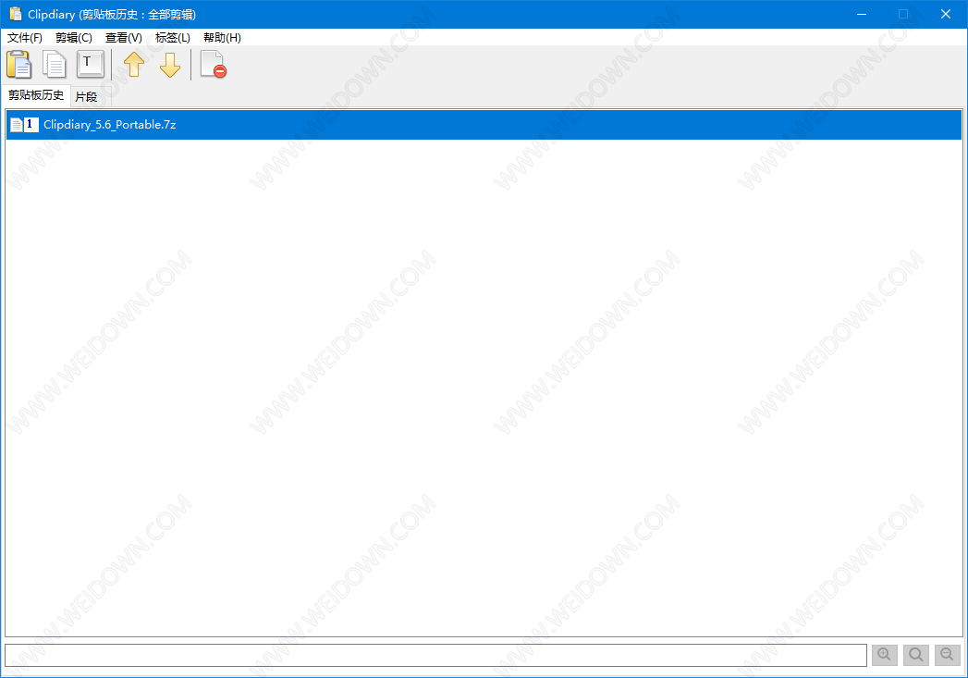This screenshot has width=968, height=678.
Task: Open the 帮助(H) menu
Action: [222, 38]
